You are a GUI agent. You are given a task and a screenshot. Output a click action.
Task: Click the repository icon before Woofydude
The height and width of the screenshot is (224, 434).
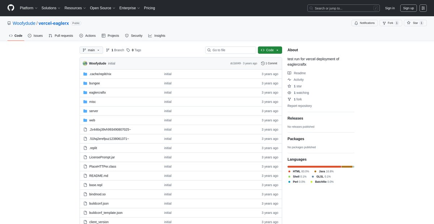[x=9, y=23]
